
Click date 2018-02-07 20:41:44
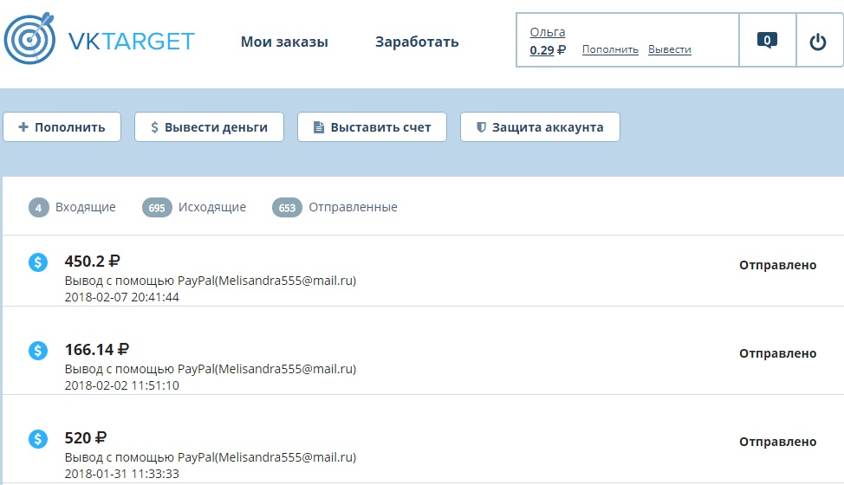pyautogui.click(x=121, y=297)
